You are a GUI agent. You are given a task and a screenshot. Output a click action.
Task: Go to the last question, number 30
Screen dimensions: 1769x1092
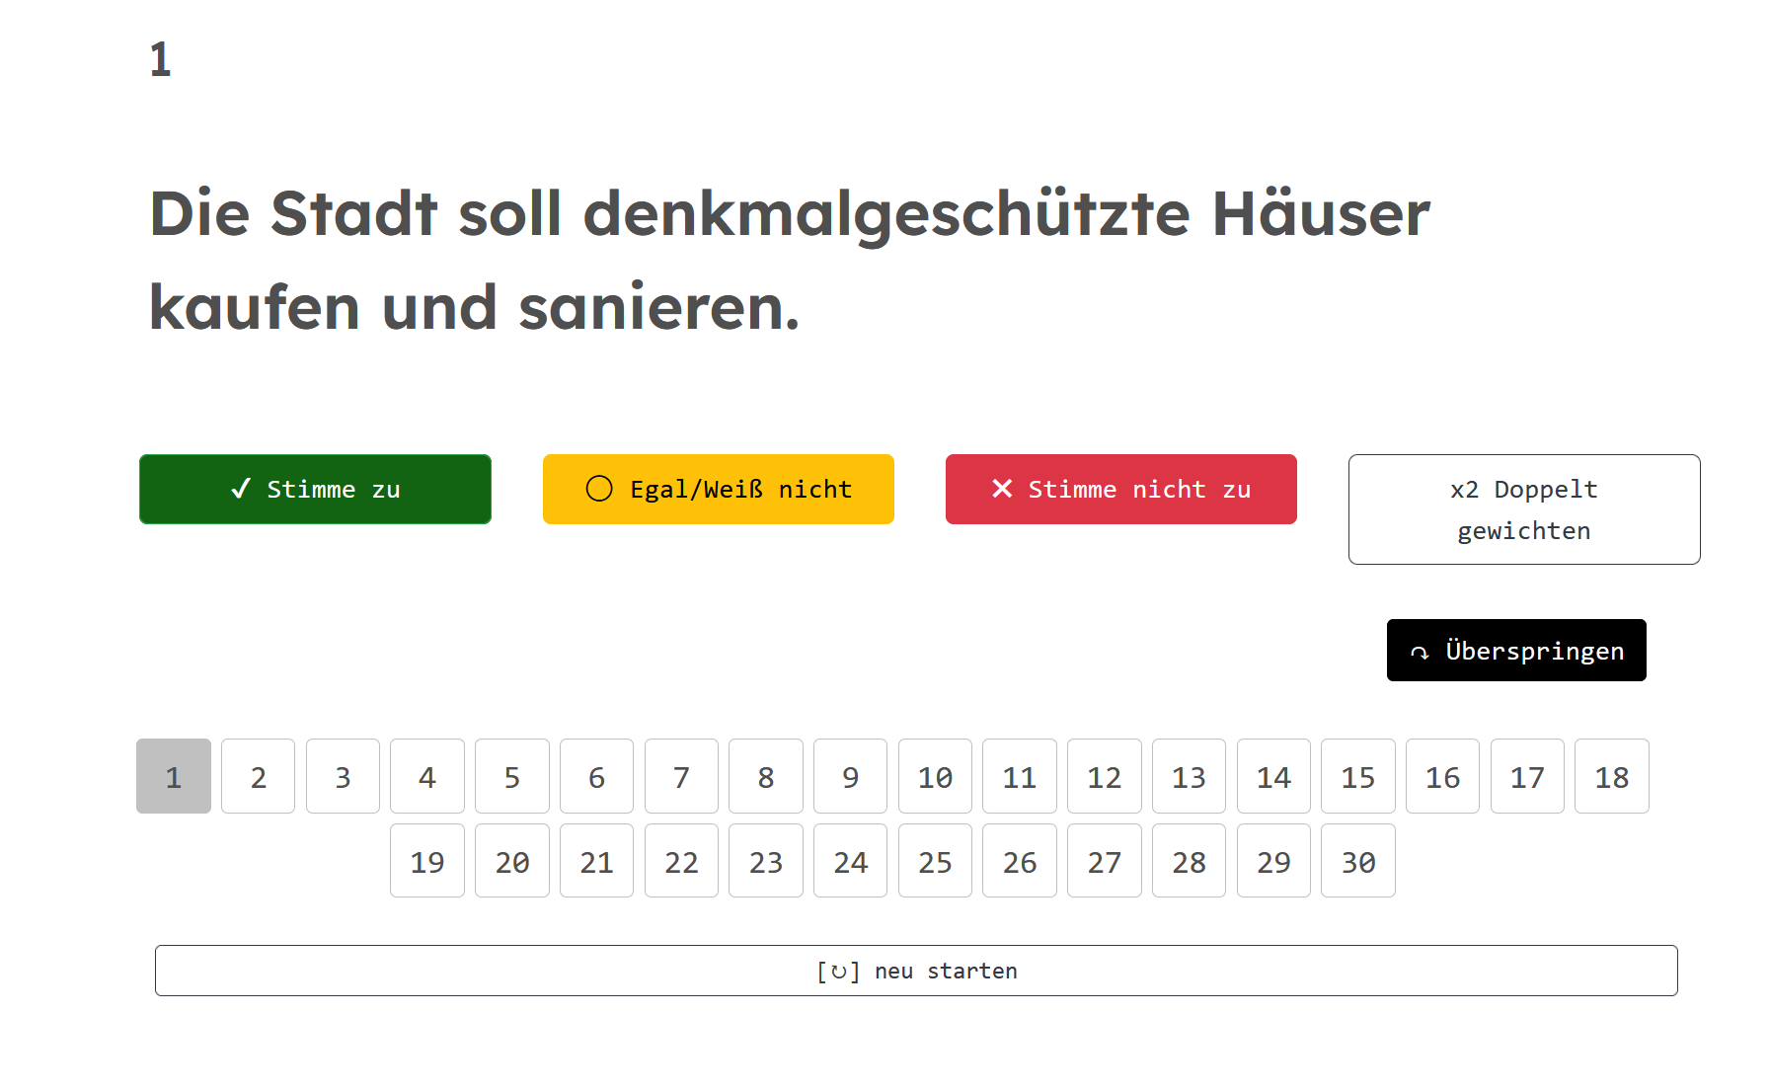[1357, 862]
